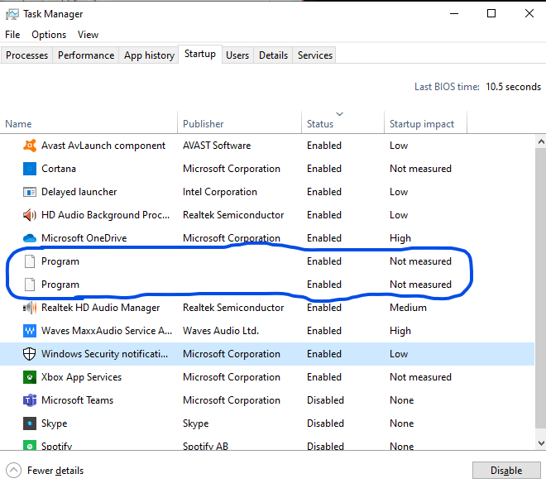Click the Spotify green icon

[30, 445]
